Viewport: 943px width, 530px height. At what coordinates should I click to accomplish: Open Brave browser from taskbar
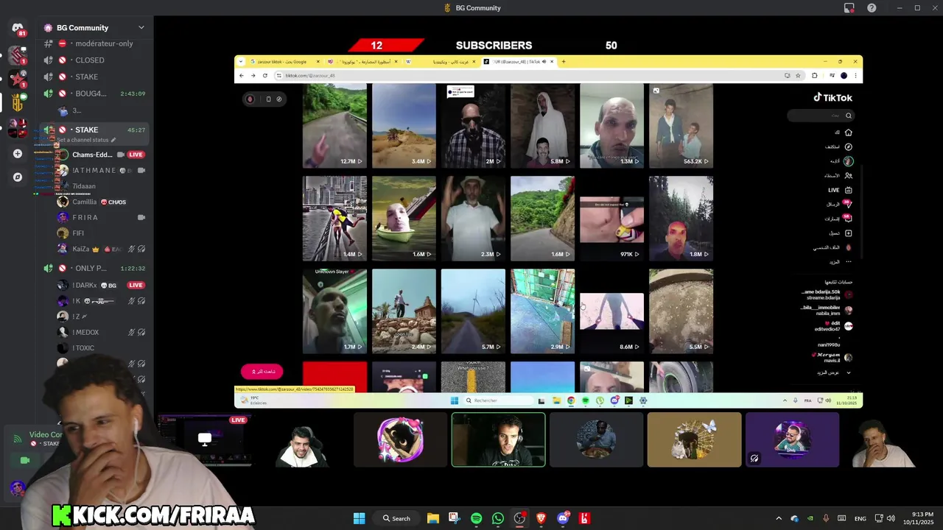coord(541,518)
